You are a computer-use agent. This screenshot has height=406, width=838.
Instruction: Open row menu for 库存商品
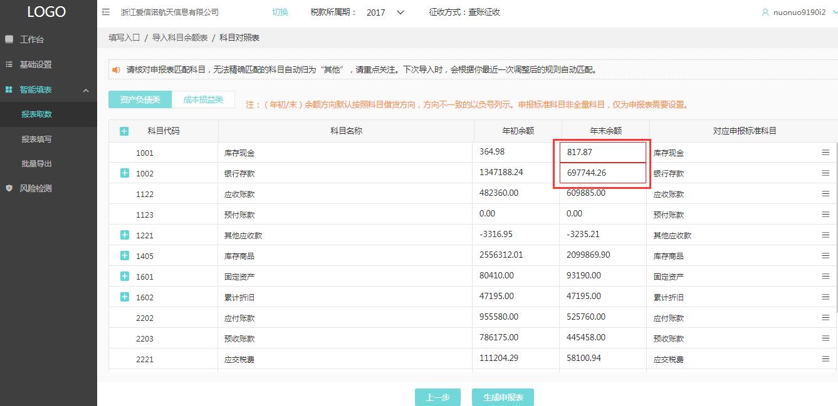pyautogui.click(x=825, y=255)
